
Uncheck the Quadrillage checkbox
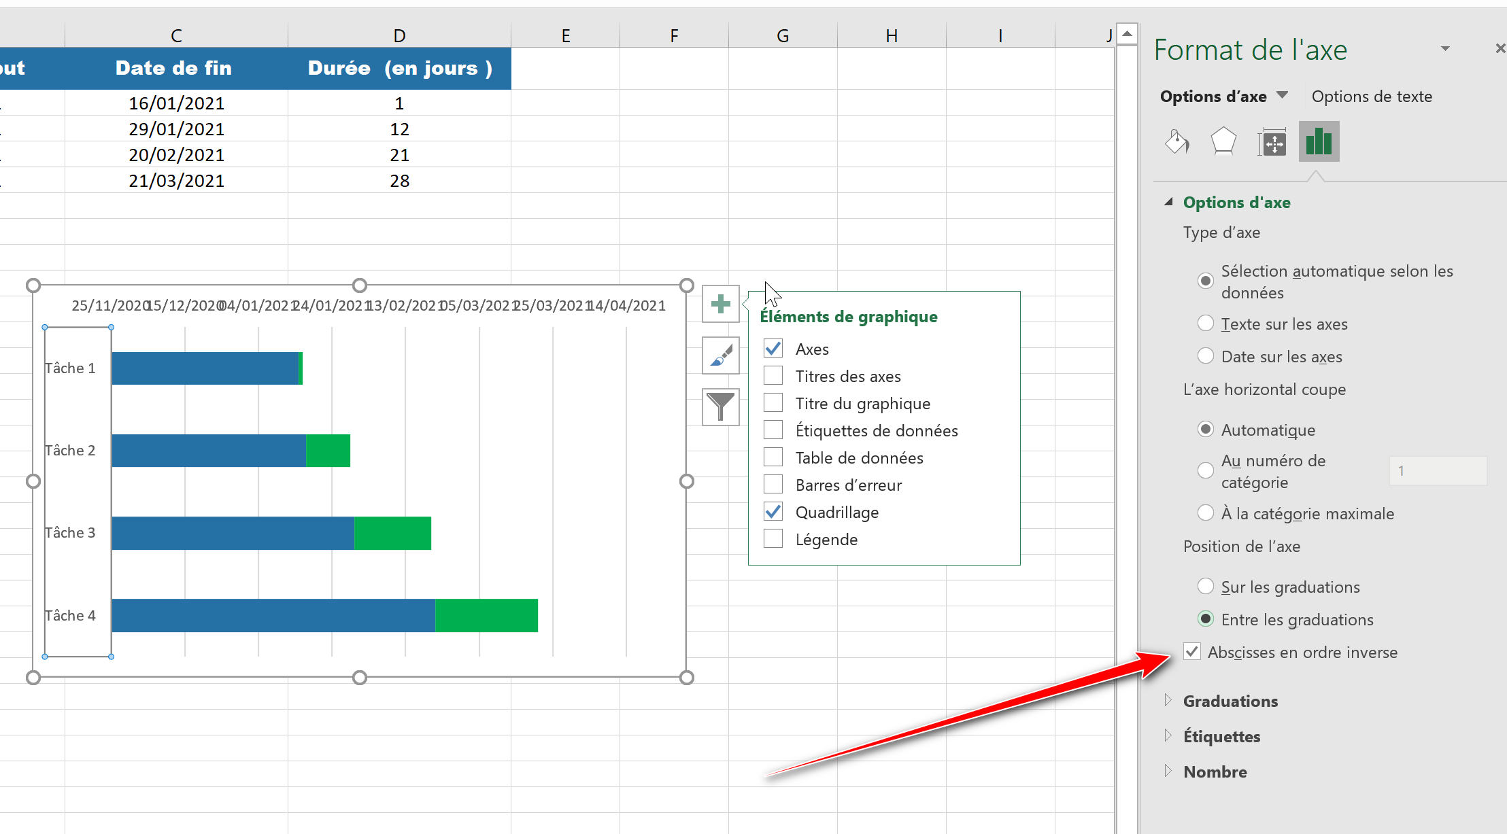773,511
